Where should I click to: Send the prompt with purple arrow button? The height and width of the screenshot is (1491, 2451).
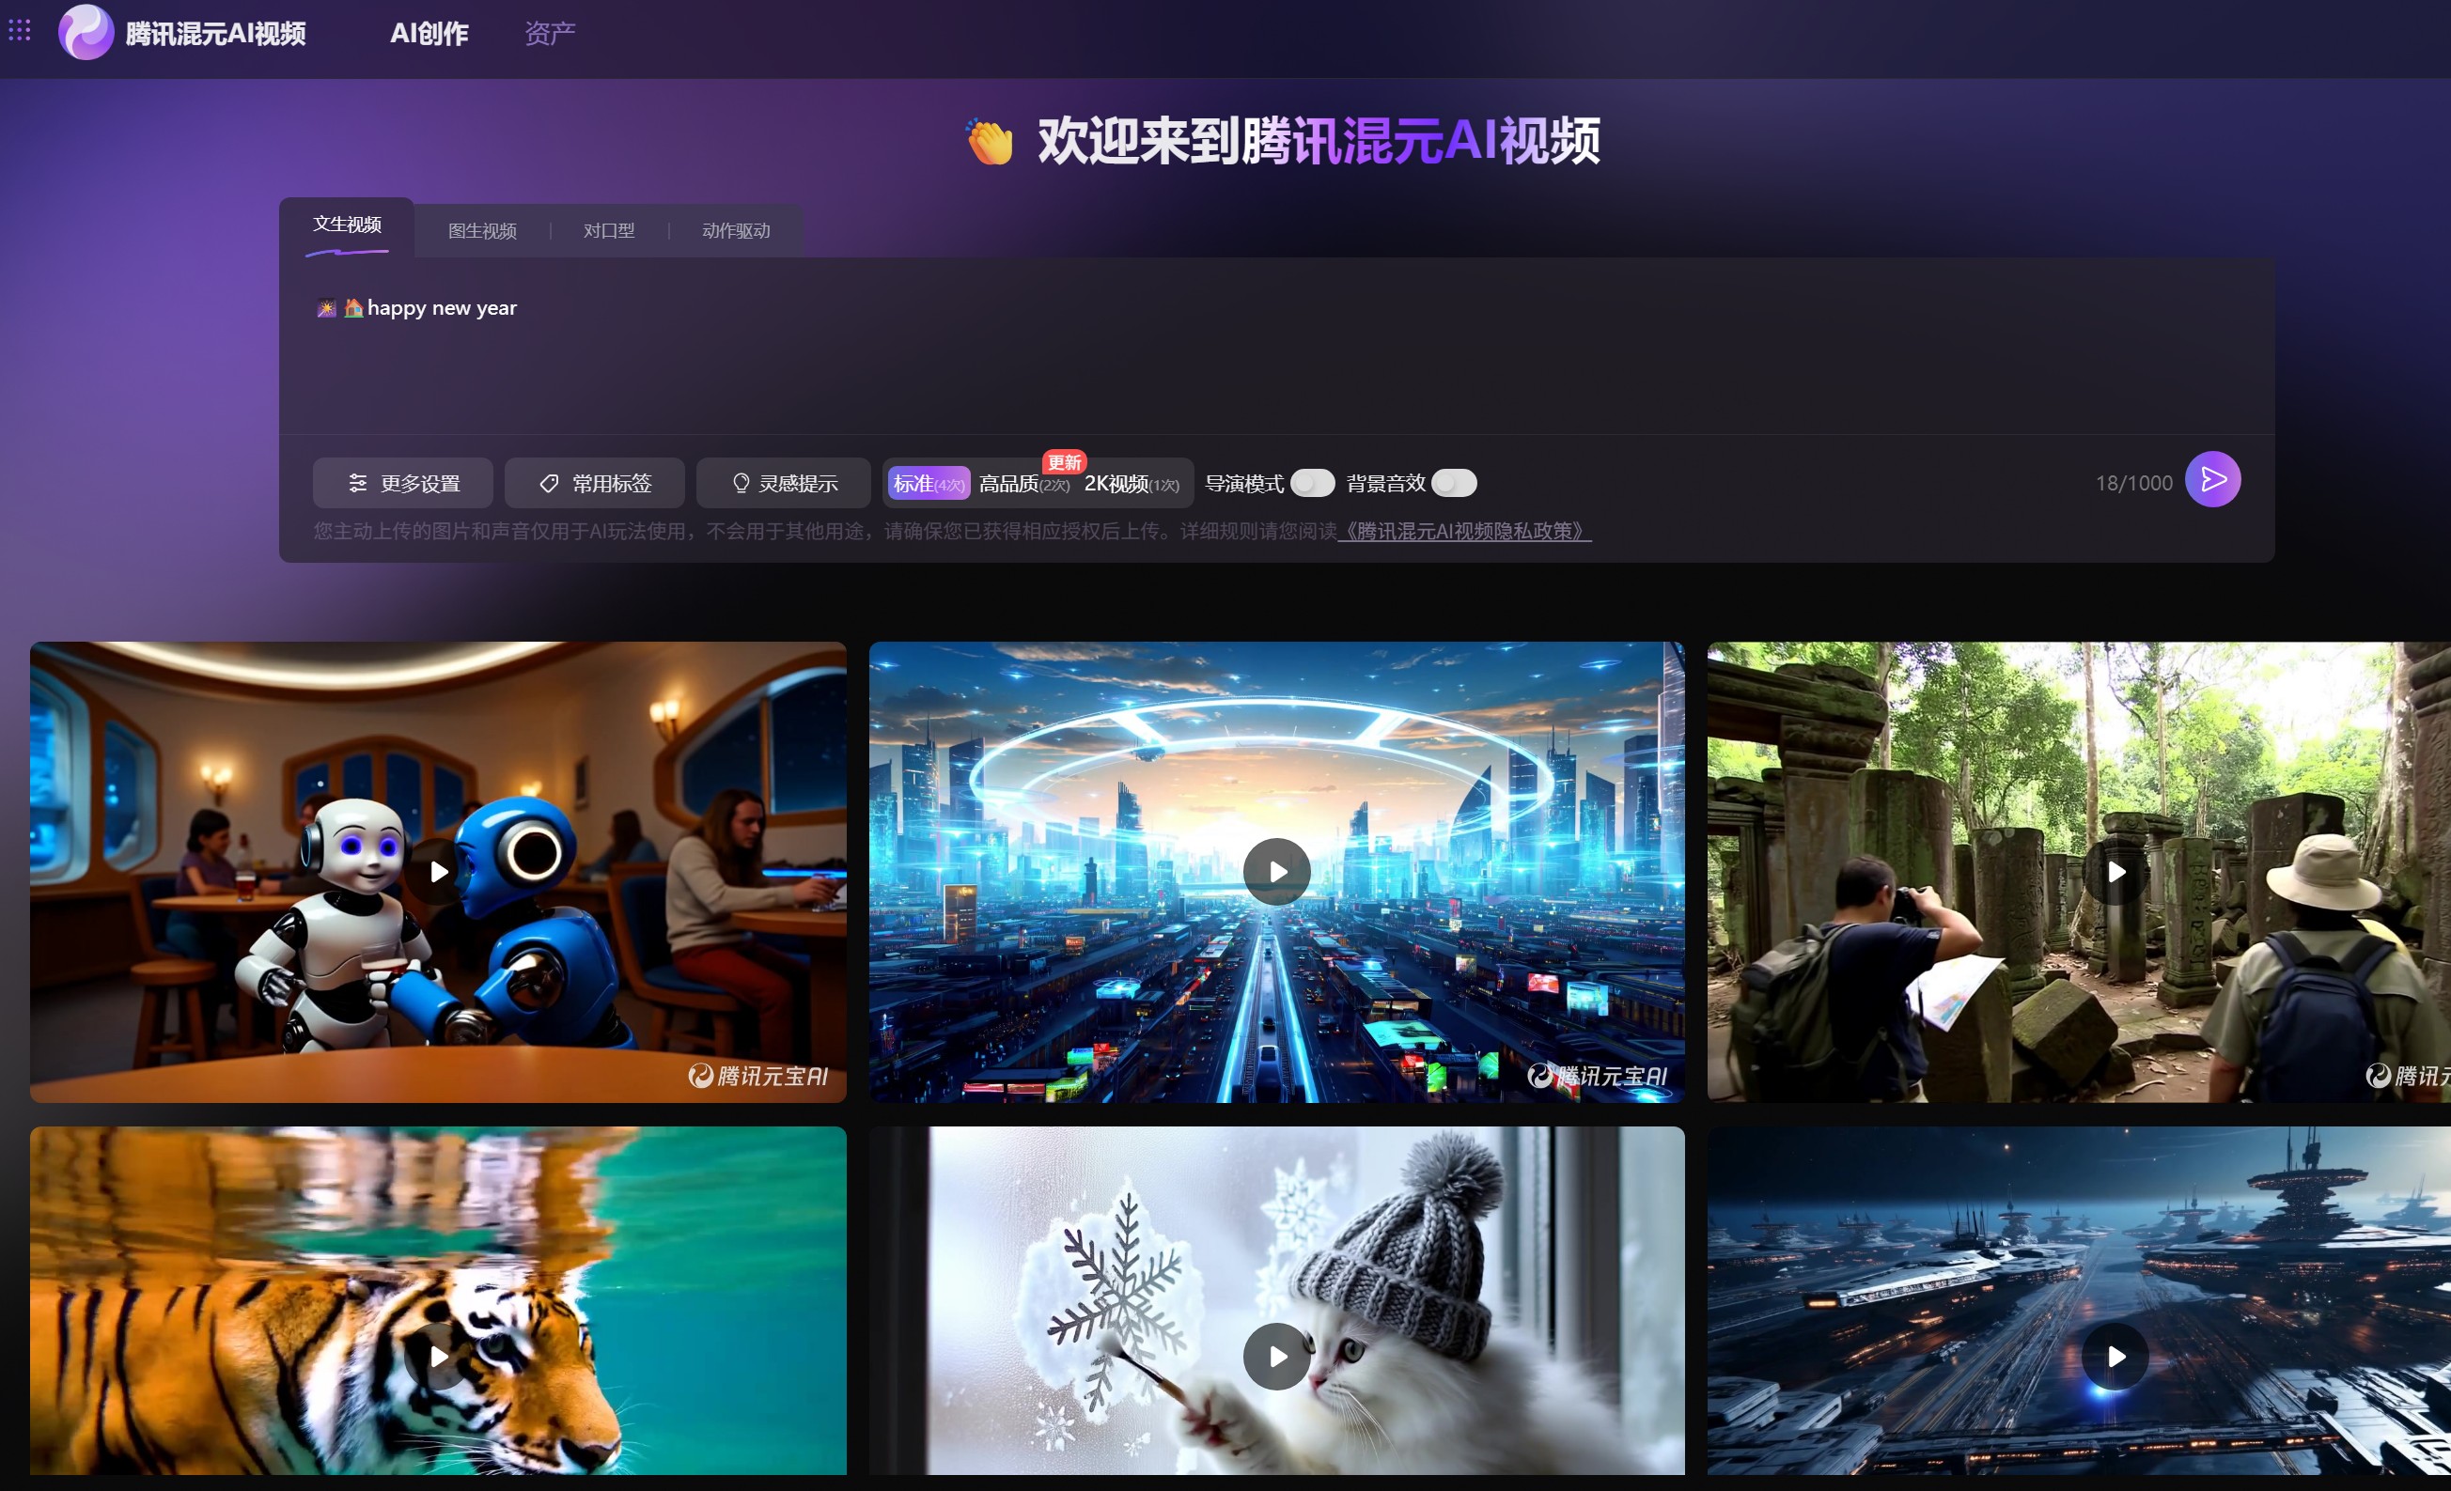click(2212, 480)
